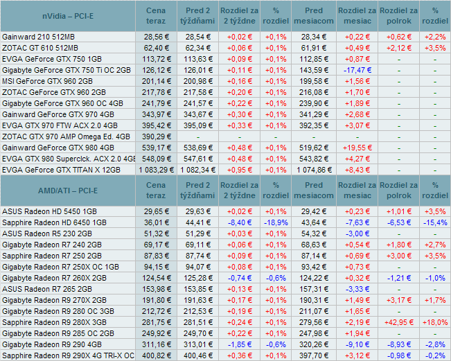Click MSI GeForce GTX 960 2GB
Screen dimensions: 451x361
(x=48, y=81)
